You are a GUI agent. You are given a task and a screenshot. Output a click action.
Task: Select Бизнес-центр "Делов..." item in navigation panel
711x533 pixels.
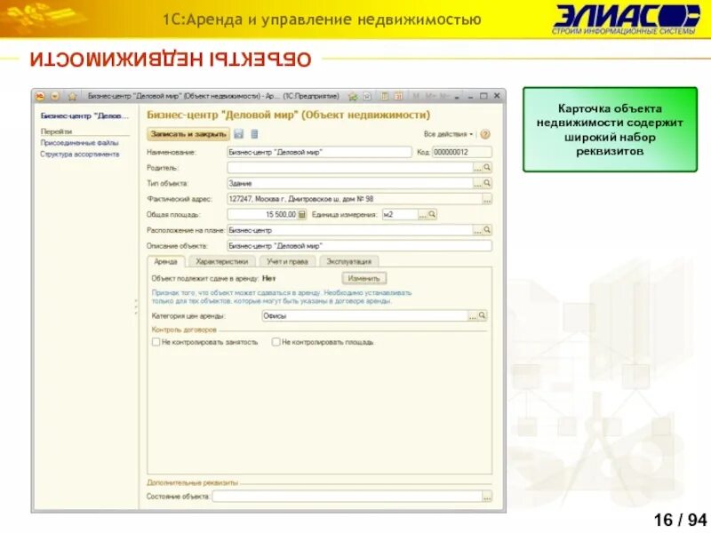click(84, 116)
